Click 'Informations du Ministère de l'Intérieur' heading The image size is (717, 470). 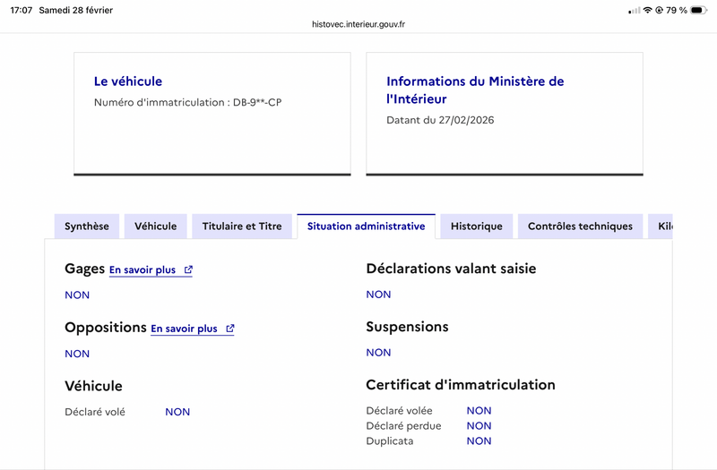coord(475,90)
